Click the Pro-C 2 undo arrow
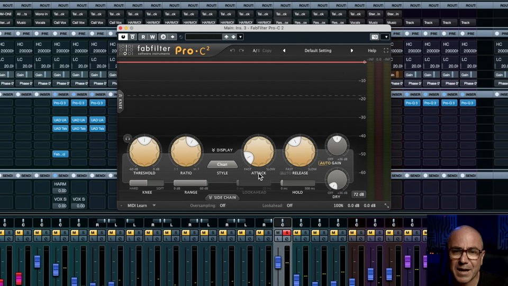This screenshot has height=286, width=508. pyautogui.click(x=232, y=51)
